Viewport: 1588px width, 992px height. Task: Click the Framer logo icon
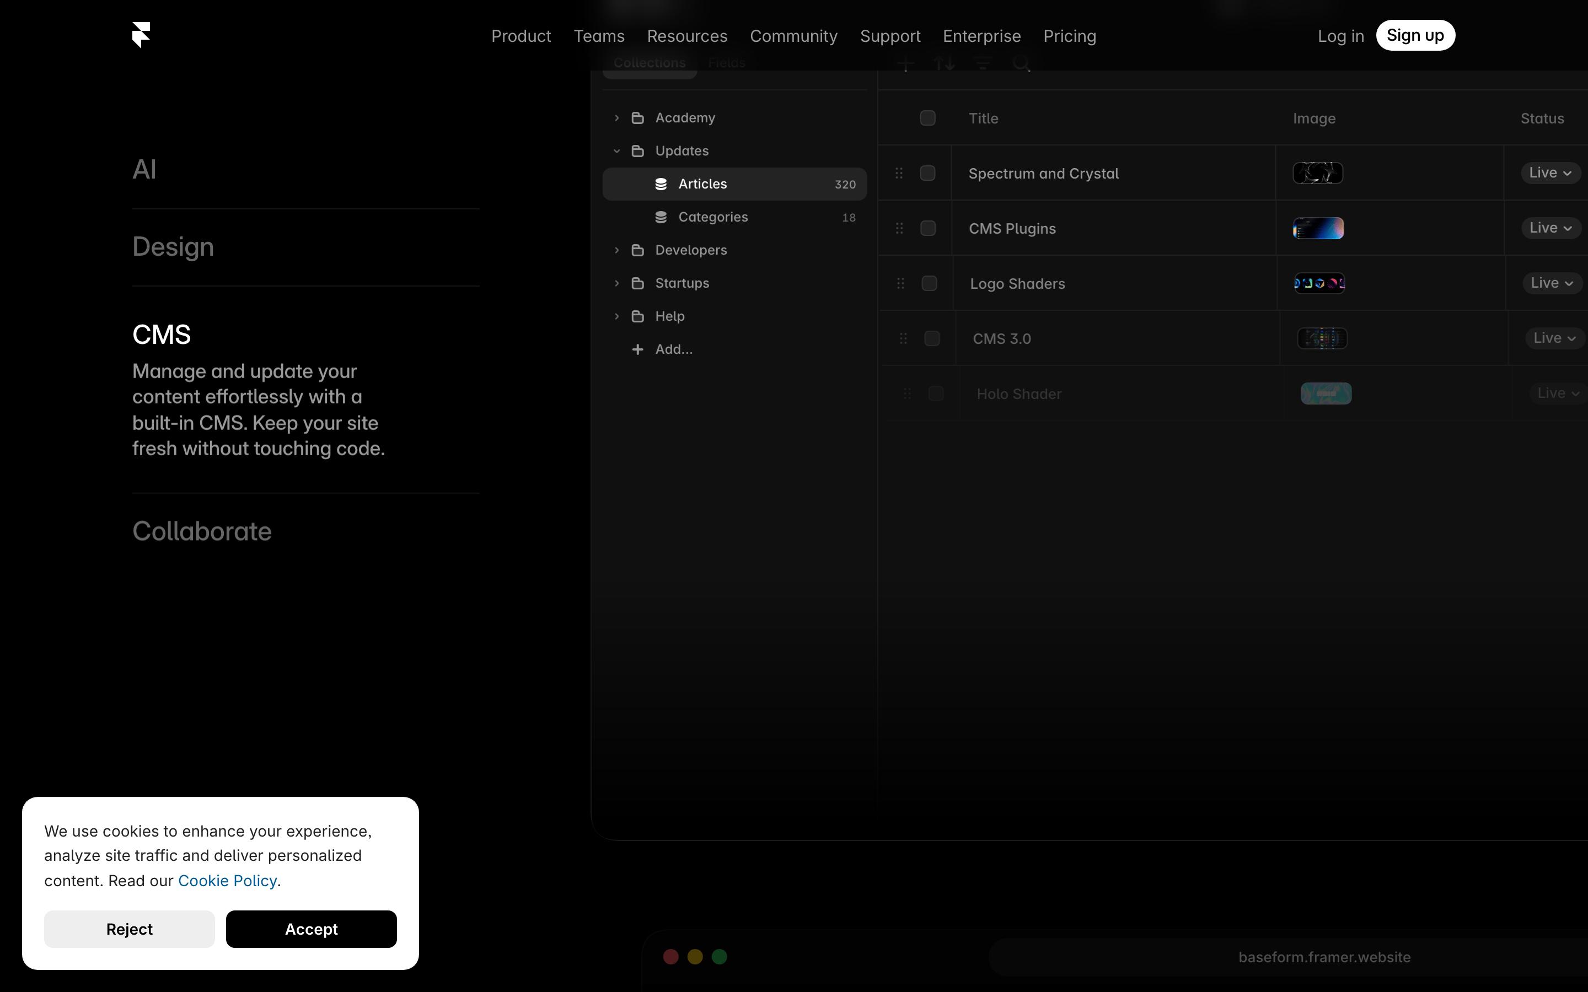click(141, 35)
